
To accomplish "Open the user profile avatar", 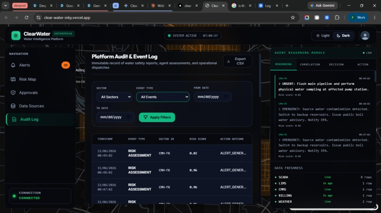I will coord(365,36).
